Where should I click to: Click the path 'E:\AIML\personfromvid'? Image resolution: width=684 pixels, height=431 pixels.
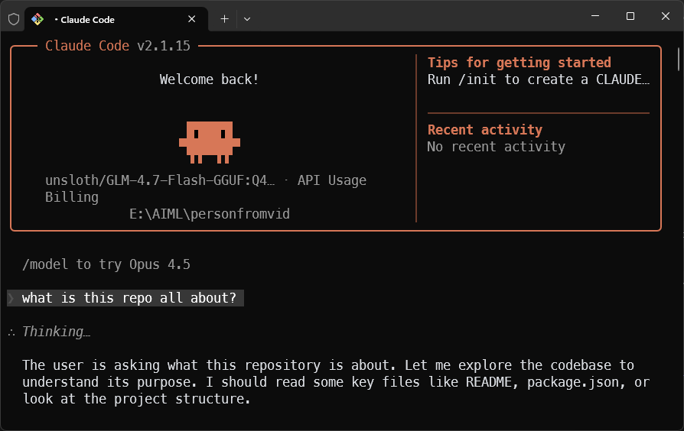(210, 214)
